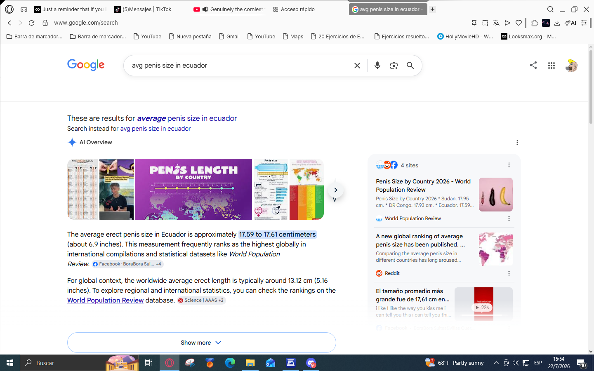This screenshot has height=371, width=594.
Task: Advance the image carousel with right chevron
Action: (x=335, y=190)
